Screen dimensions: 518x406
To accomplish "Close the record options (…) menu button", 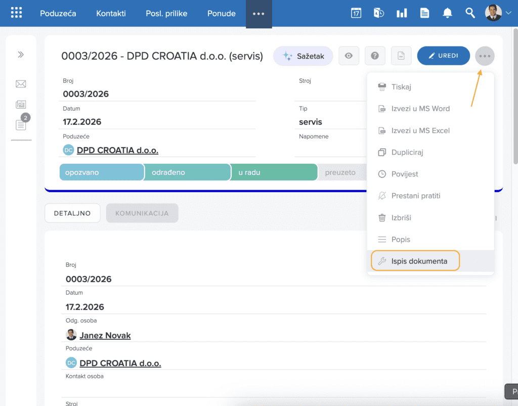I will click(485, 56).
